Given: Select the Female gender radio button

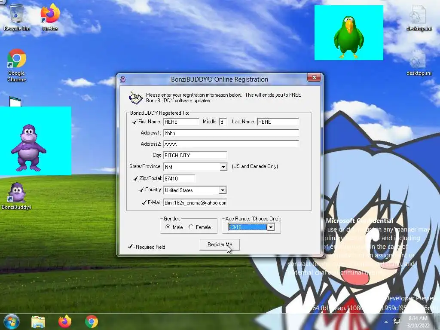Looking at the screenshot, I should click(191, 227).
